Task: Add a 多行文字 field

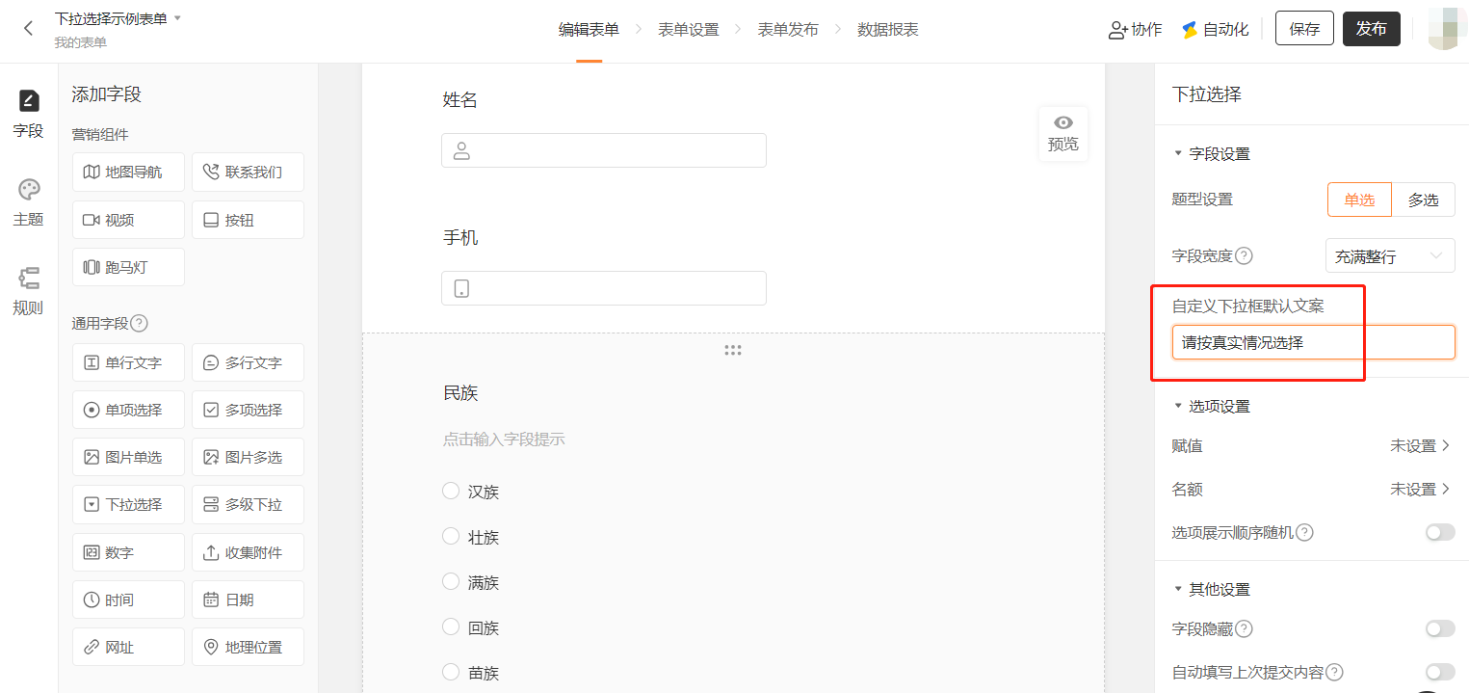Action: pos(248,362)
